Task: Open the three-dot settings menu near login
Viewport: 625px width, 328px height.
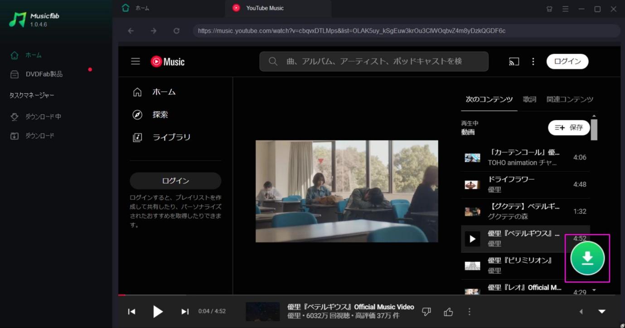Action: pyautogui.click(x=533, y=62)
